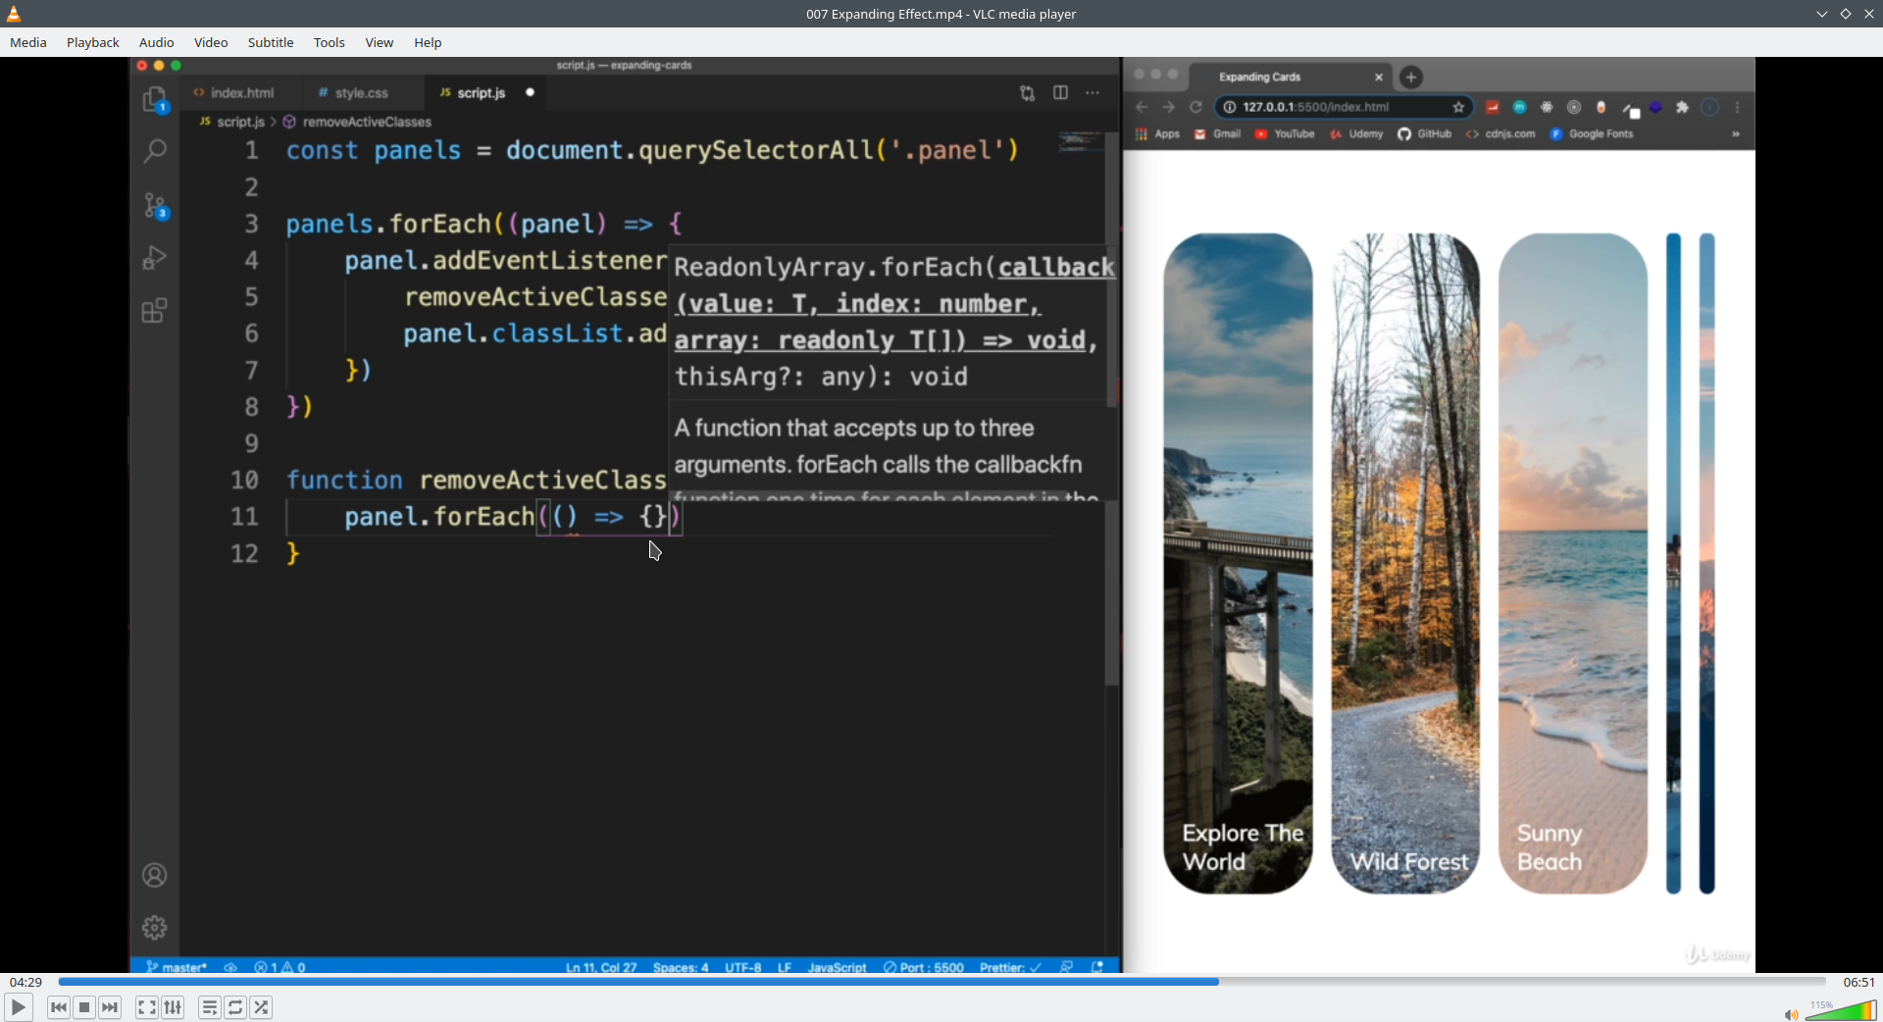The width and height of the screenshot is (1883, 1022).
Task: Toggle the VLC playlist view
Action: (x=209, y=1007)
